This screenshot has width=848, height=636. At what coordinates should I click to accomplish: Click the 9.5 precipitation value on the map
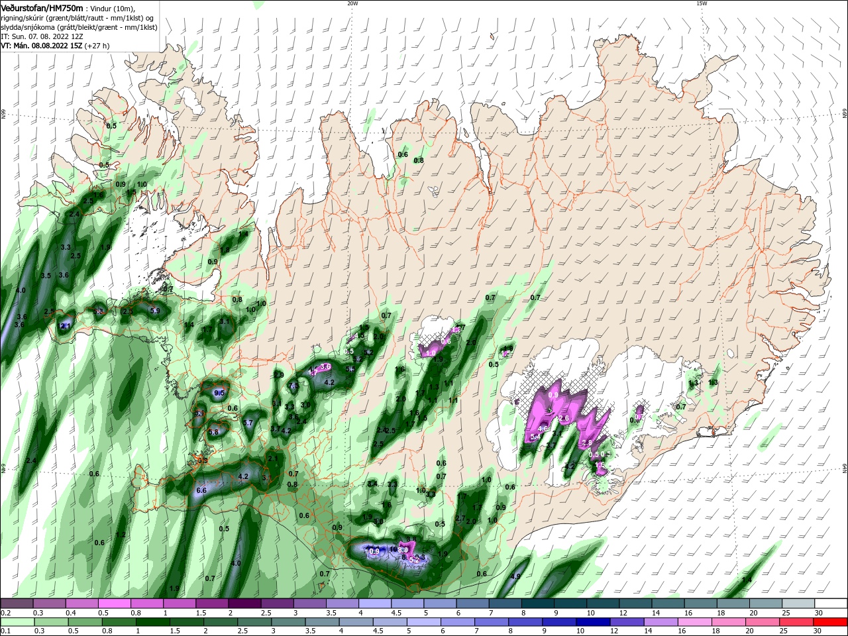[x=219, y=394]
